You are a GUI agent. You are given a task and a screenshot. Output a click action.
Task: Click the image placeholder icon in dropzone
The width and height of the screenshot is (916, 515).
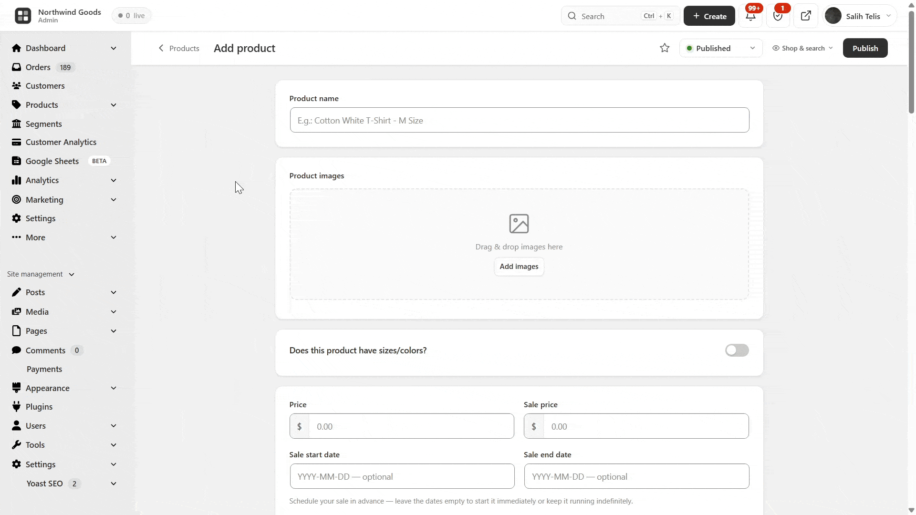click(519, 224)
